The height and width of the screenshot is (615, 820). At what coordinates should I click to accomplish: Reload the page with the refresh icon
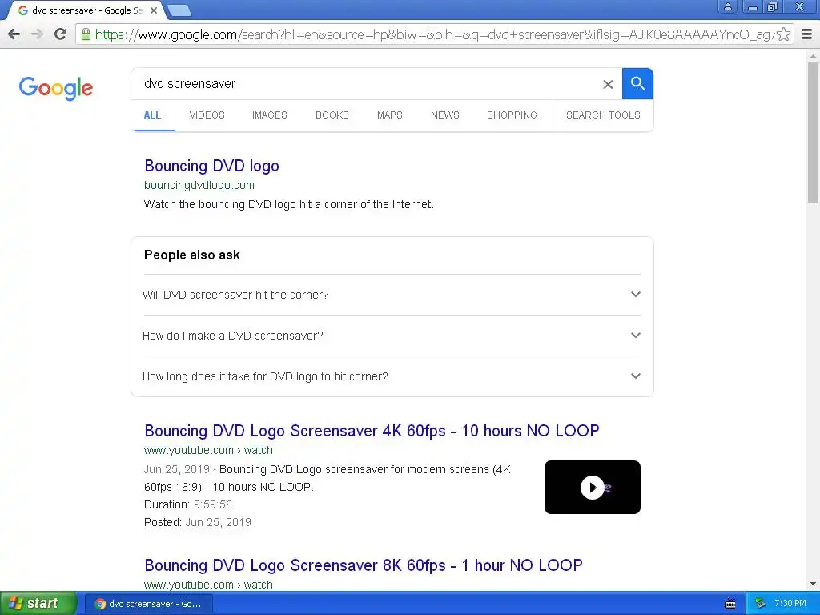(x=60, y=34)
